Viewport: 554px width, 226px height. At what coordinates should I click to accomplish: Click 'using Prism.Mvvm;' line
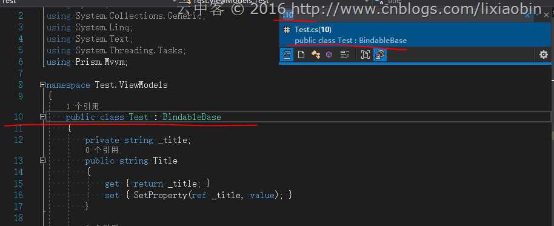tap(87, 62)
